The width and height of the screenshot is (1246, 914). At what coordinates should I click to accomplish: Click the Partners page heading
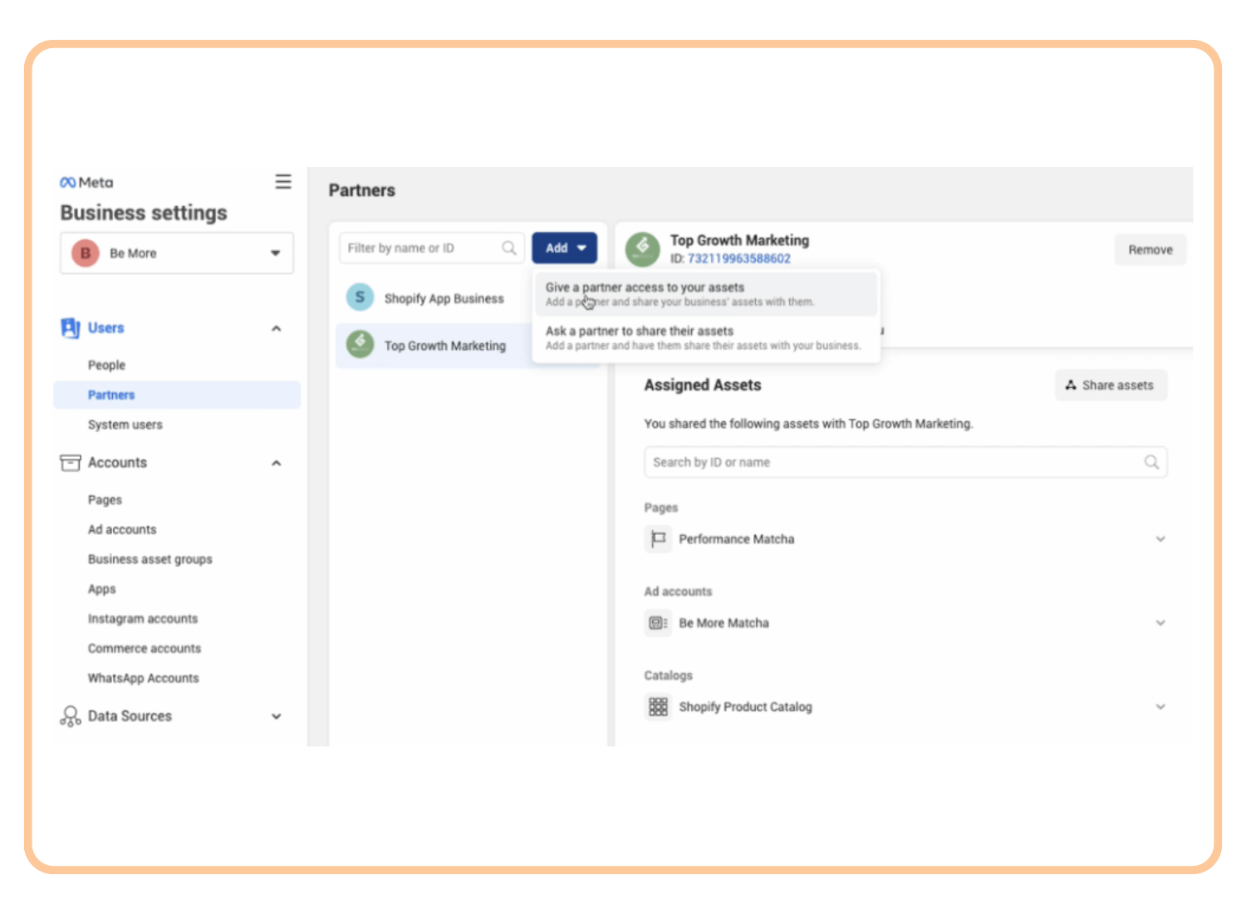point(362,190)
